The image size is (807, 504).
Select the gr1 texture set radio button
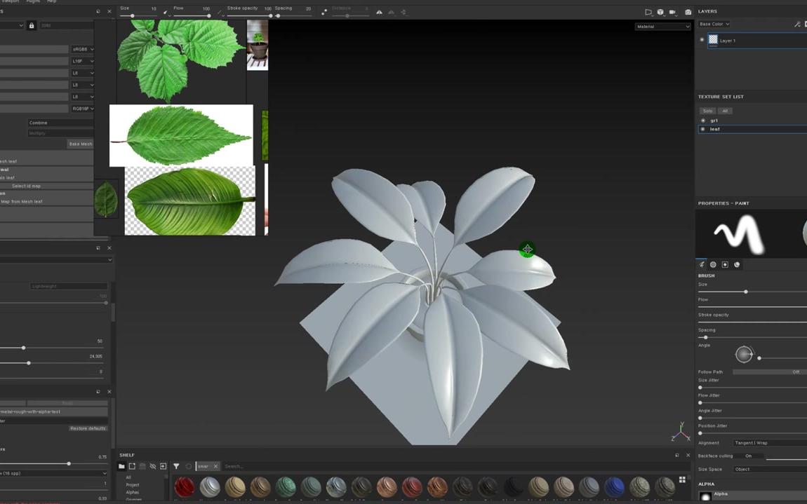[x=703, y=121]
